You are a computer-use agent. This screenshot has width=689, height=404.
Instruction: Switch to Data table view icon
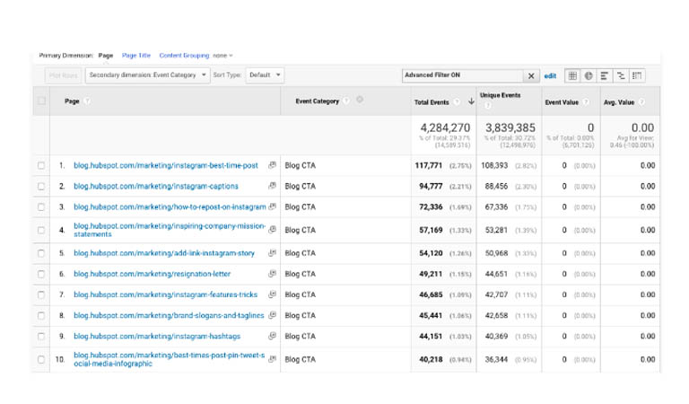coord(572,75)
